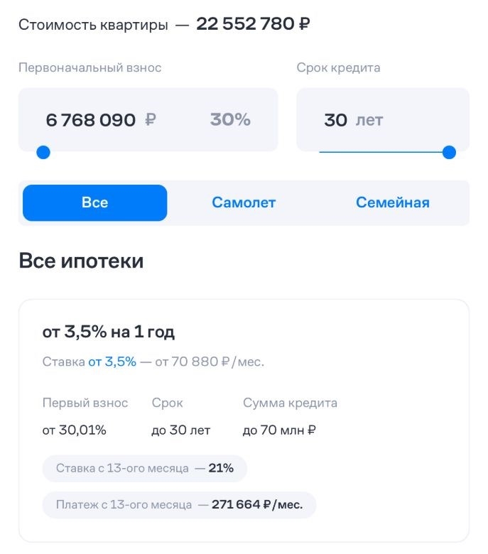Follow the blue "от 3,5%" rate link
The height and width of the screenshot is (554, 488).
click(x=112, y=362)
